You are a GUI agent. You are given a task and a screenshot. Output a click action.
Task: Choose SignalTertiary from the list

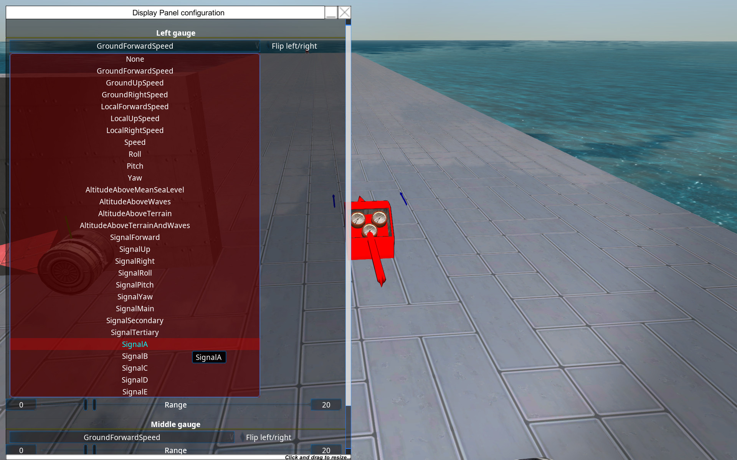point(135,332)
